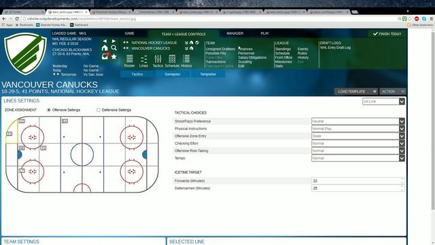Reload the page in the browser
The image size is (435, 245).
pos(17,18)
